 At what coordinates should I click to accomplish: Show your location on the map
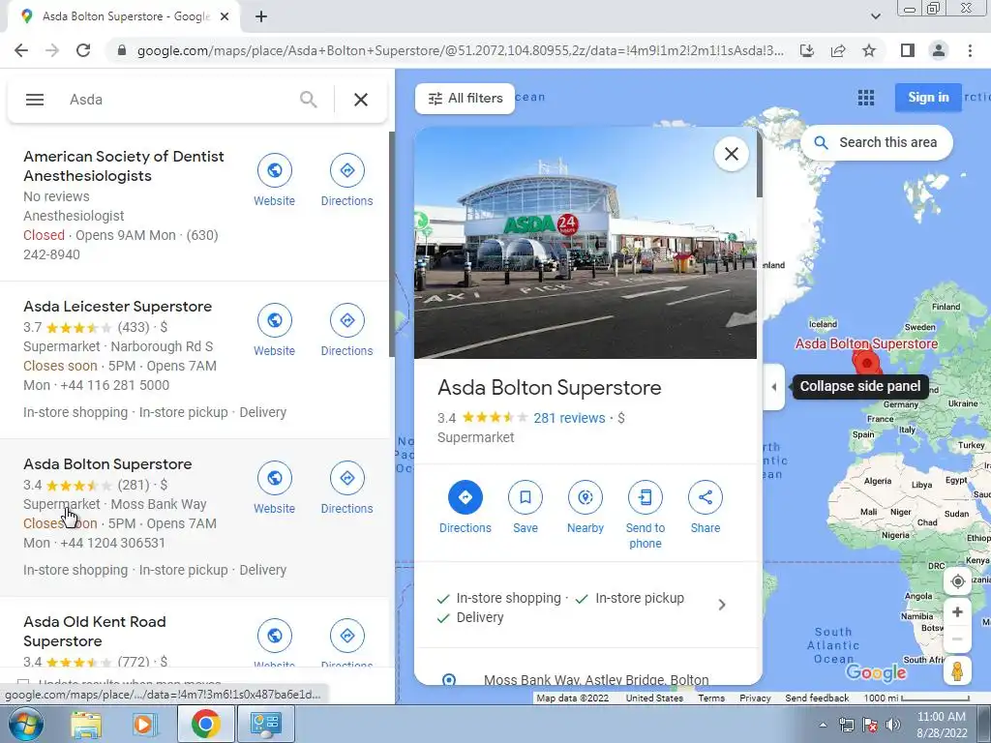coord(957,581)
